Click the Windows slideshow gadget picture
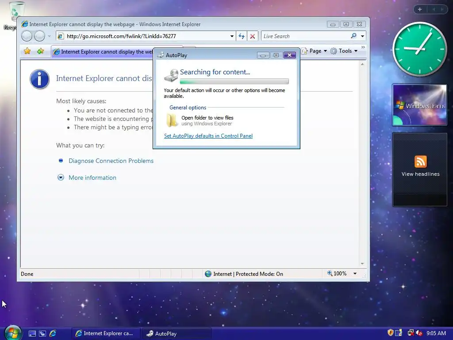The image size is (453, 340). [419, 105]
